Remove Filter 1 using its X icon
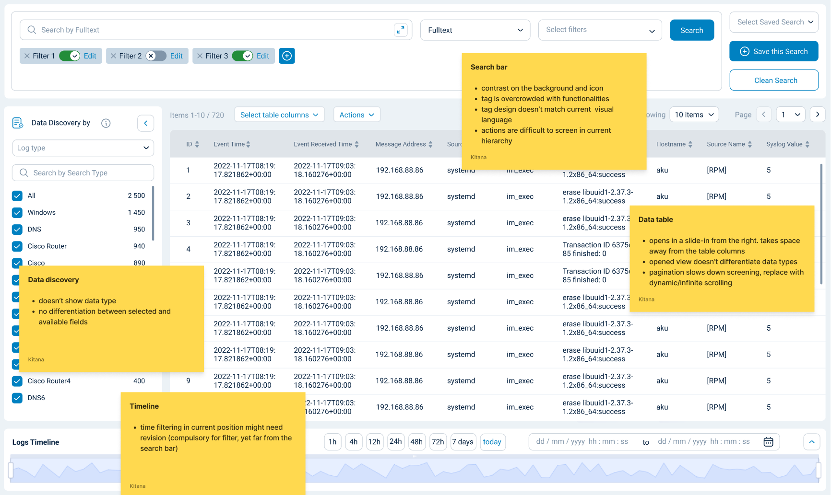831x495 pixels. (27, 56)
